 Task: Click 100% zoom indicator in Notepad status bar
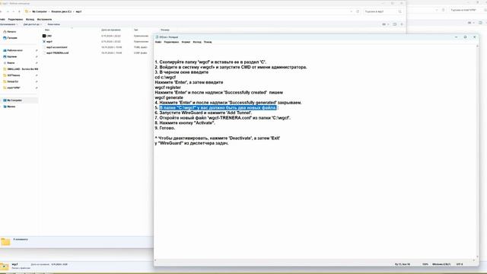tap(425, 264)
